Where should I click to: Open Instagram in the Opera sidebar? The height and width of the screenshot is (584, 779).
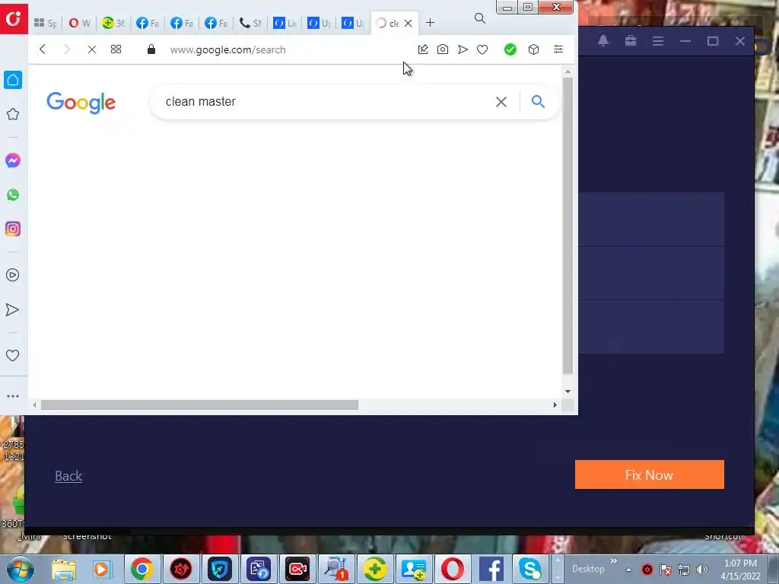coord(13,229)
